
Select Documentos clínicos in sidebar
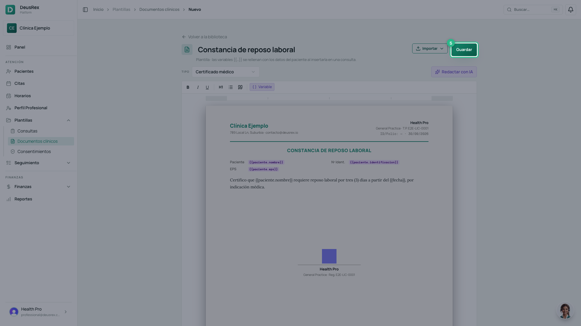(41, 141)
